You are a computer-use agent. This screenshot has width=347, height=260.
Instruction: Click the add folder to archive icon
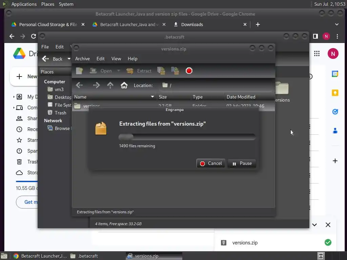175,71
